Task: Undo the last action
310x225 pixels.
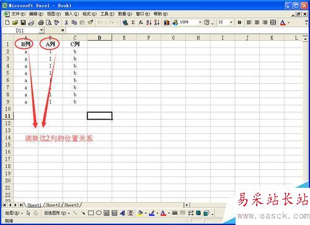Action: click(100, 22)
